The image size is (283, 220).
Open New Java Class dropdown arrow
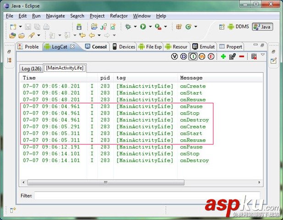196,27
